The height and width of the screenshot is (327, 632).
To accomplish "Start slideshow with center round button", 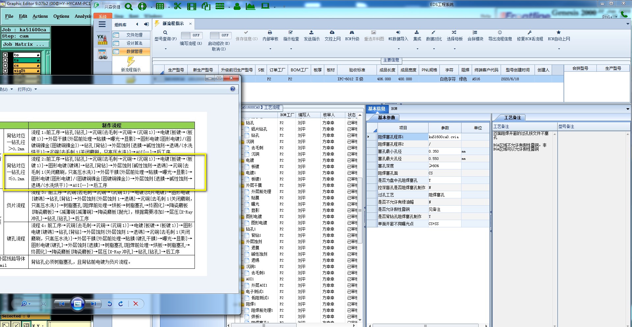I will coord(78,304).
